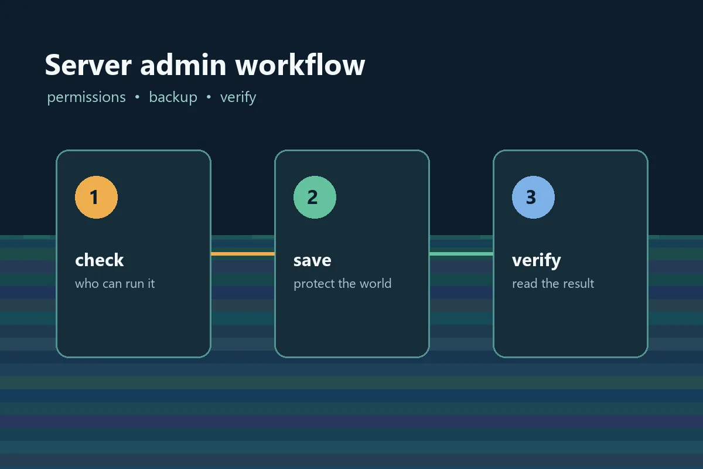Select the "check" step heading

pos(100,260)
